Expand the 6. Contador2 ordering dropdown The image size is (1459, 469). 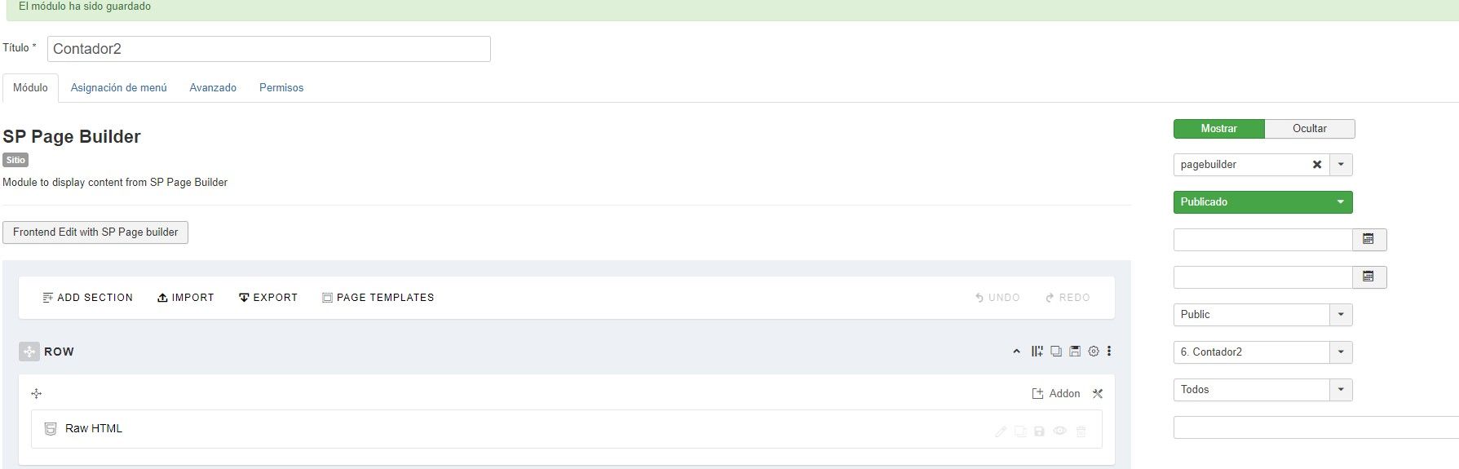coord(1263,352)
